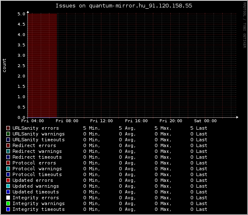
Task: Click the Protocol warnings teal swatch
Action: 8,169
